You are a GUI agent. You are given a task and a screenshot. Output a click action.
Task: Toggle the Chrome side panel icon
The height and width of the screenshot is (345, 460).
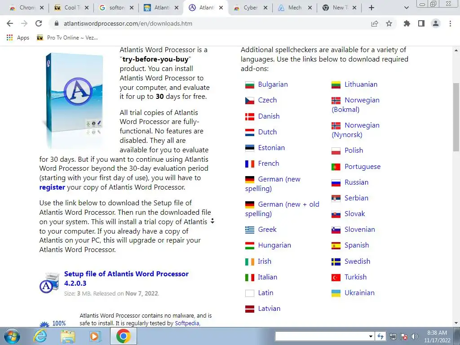(x=421, y=23)
